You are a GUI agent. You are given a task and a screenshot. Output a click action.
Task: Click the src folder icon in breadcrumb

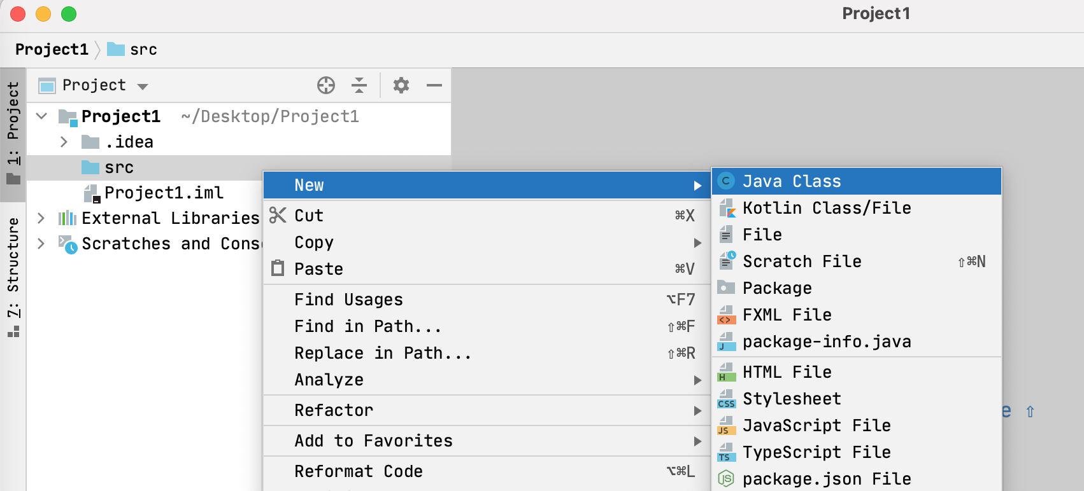[x=116, y=49]
